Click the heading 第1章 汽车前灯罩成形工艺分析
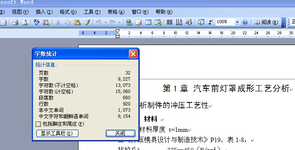The width and height of the screenshot is (295, 150). (226, 88)
